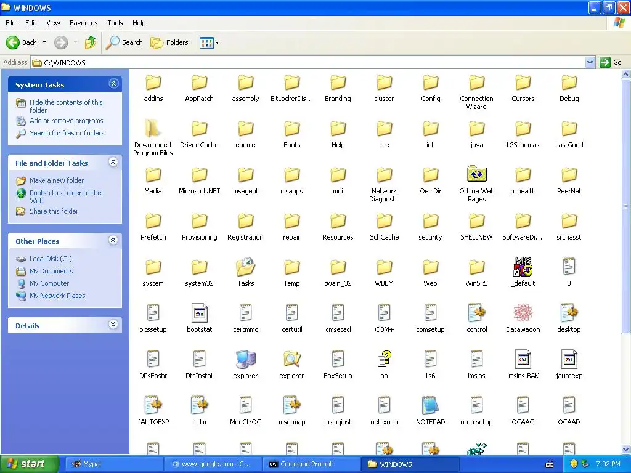631x473 pixels.
Task: Select the system32 folder icon
Action: point(199,267)
